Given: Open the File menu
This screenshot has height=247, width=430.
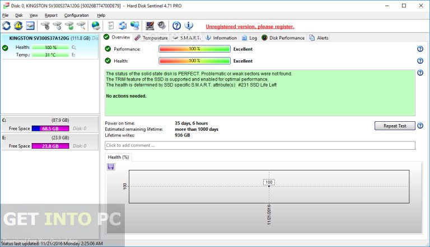Looking at the screenshot, I should pyautogui.click(x=5, y=15).
